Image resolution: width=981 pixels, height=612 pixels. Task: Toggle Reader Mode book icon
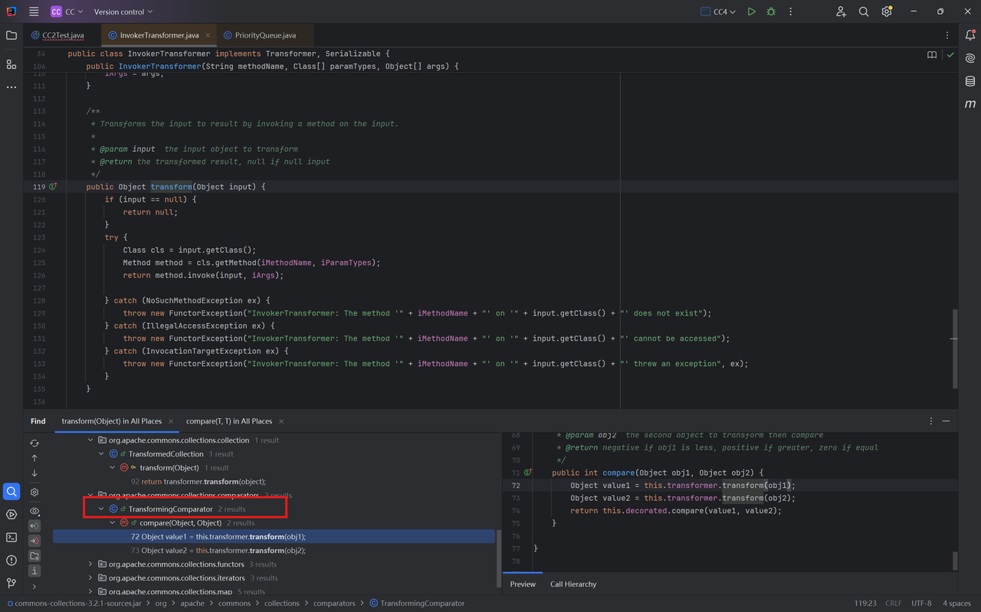coord(932,55)
